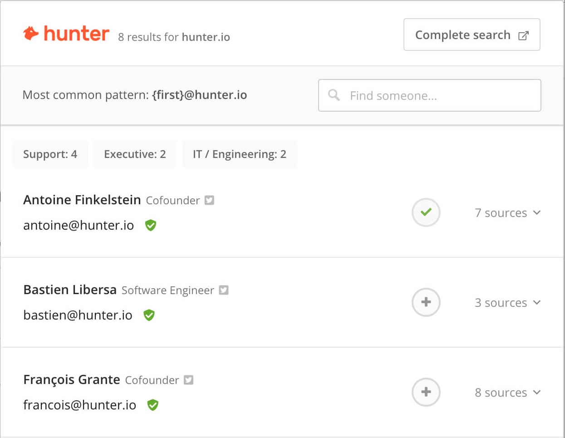Filter results by Executive department

tap(135, 154)
